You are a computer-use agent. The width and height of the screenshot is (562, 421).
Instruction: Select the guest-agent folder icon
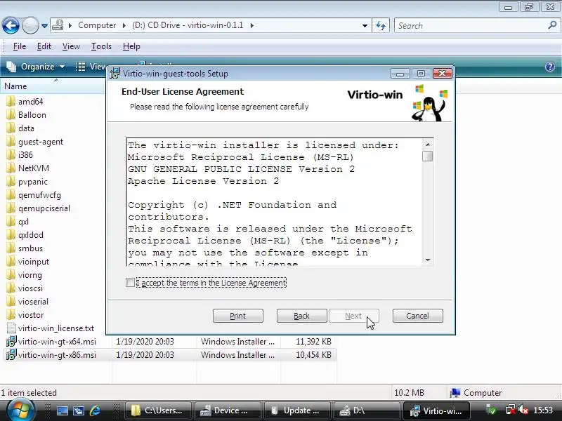pos(11,142)
